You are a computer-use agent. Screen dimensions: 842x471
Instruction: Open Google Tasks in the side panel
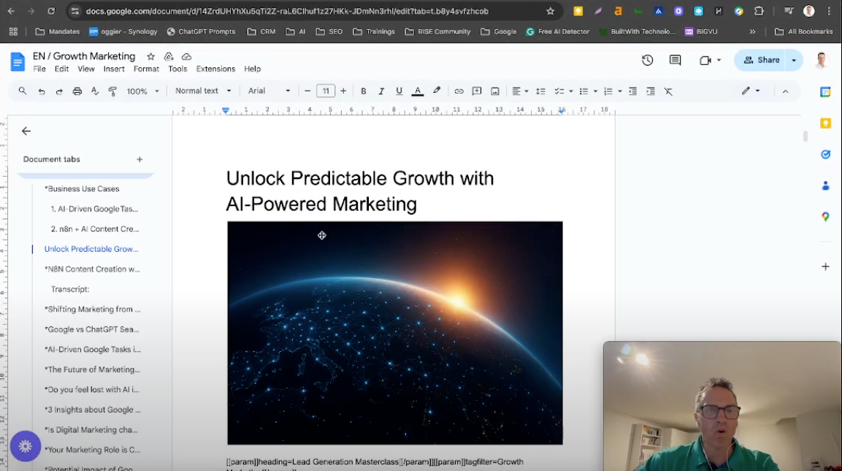click(825, 155)
